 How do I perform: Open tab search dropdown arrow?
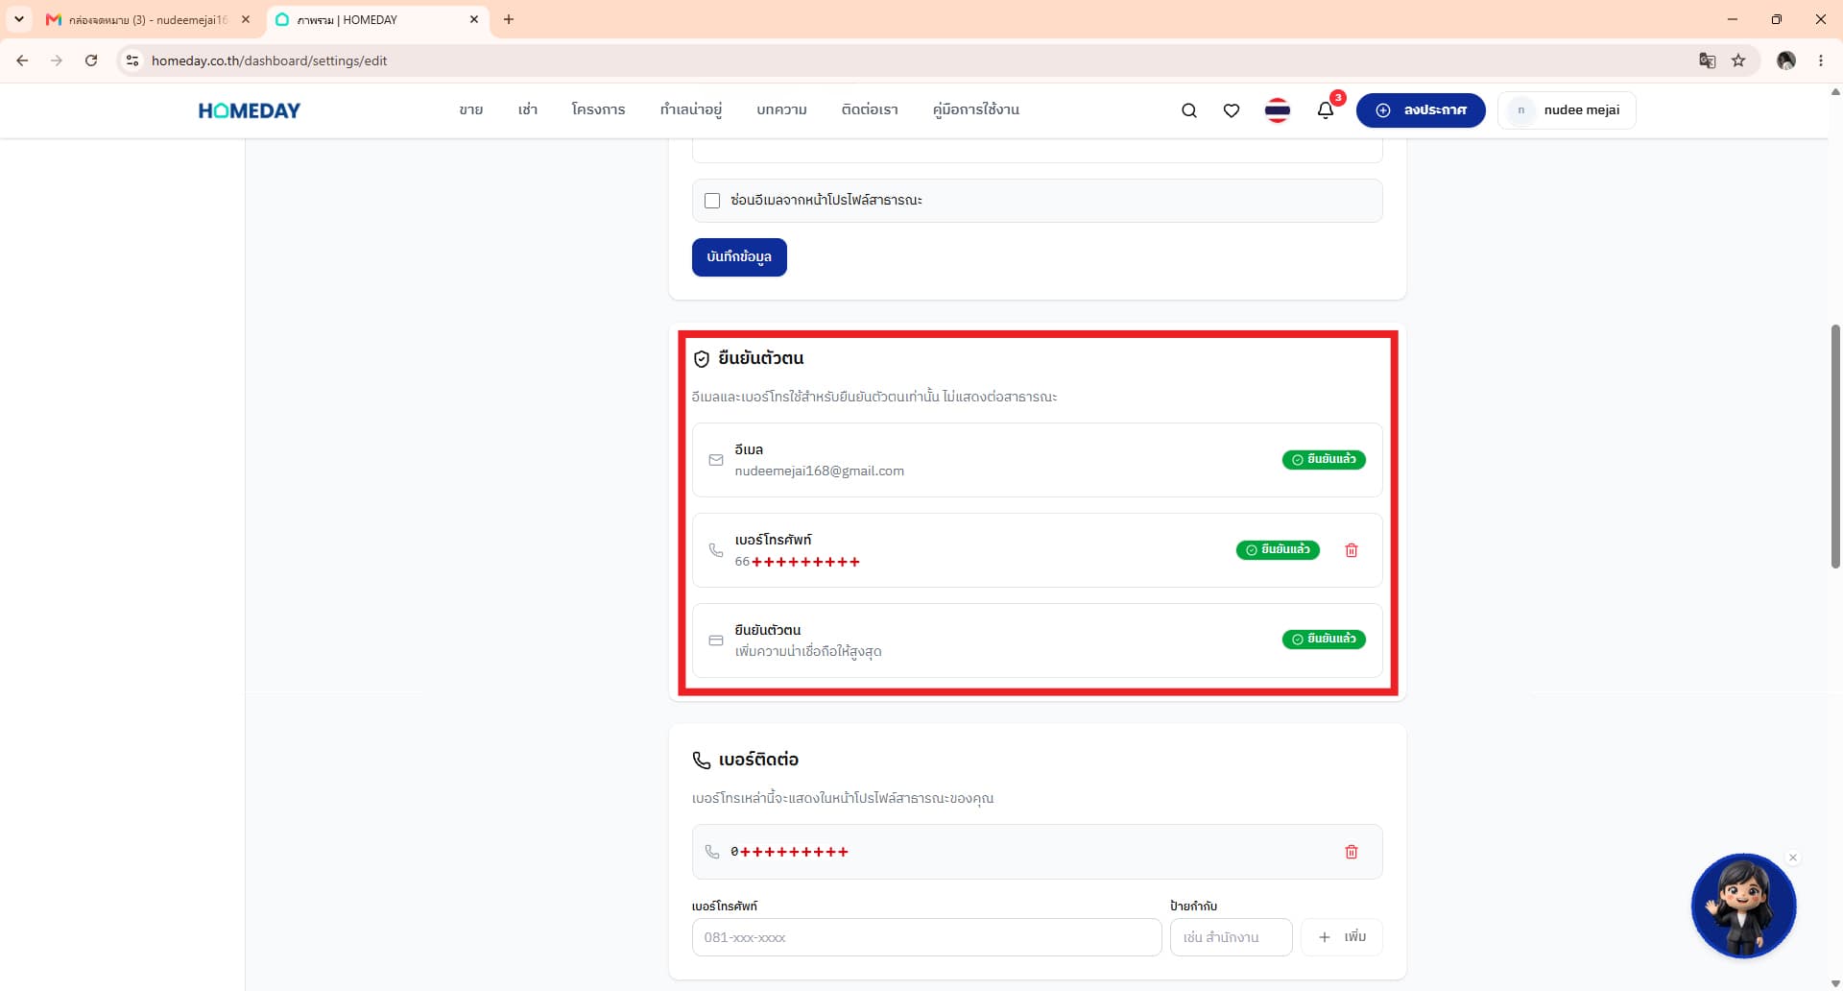pos(18,19)
